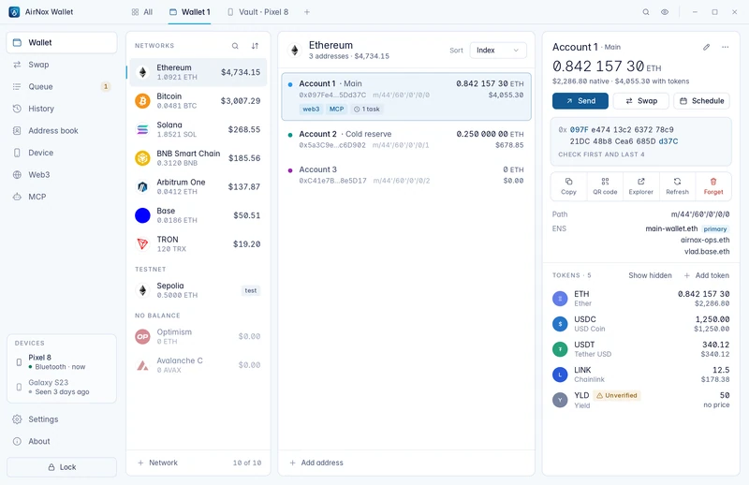Switch to the Wallet 1 tab

point(190,12)
